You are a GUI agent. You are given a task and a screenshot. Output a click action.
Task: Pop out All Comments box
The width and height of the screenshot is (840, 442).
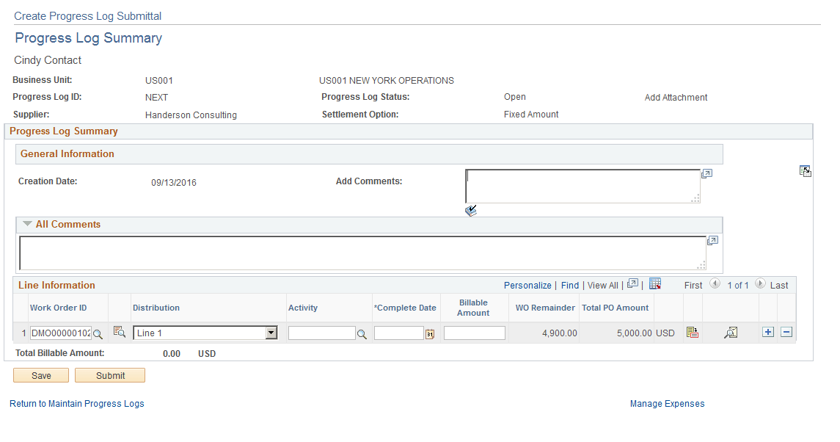[x=712, y=241]
